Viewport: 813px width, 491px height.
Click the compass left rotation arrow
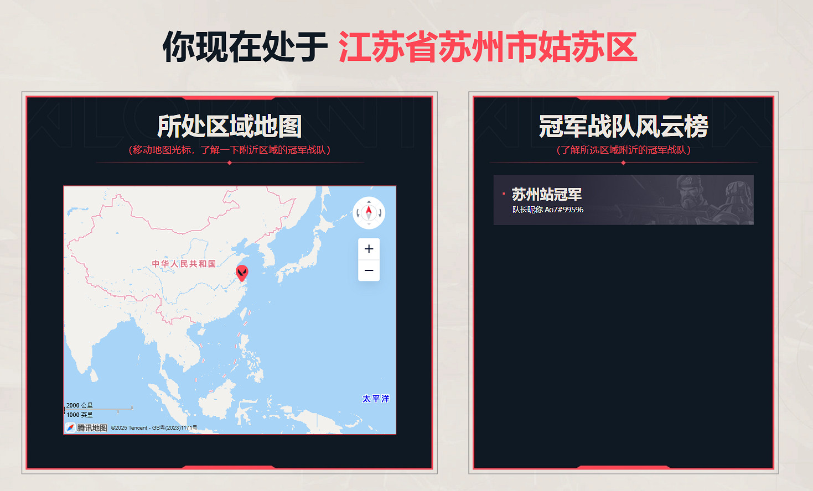(x=358, y=213)
